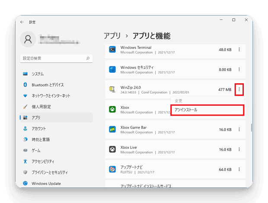The height and width of the screenshot is (203, 268).
Task: Open more options for アップデートナビ
Action: 239,169
